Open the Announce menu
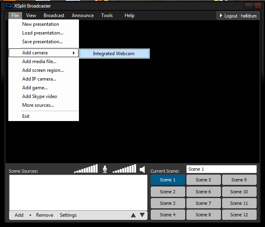 point(83,15)
